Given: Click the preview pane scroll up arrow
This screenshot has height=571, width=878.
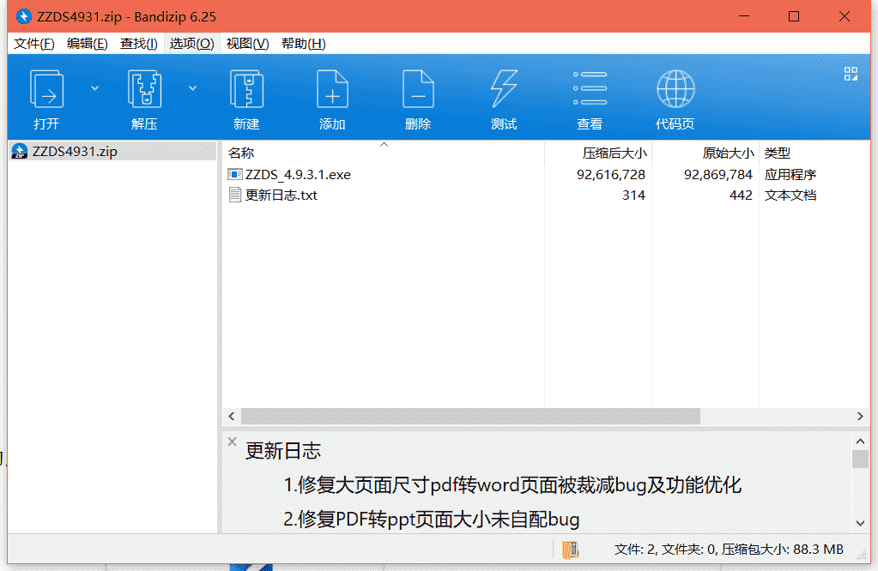Looking at the screenshot, I should tap(861, 442).
